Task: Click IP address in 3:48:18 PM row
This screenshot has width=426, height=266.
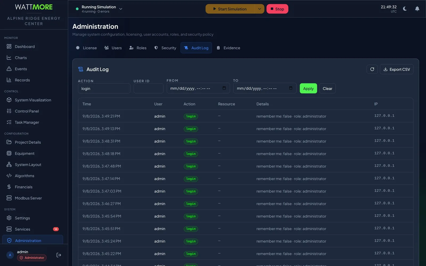Action: click(384, 153)
